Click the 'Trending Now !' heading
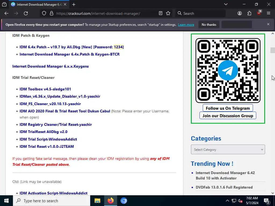 pyautogui.click(x=212, y=164)
